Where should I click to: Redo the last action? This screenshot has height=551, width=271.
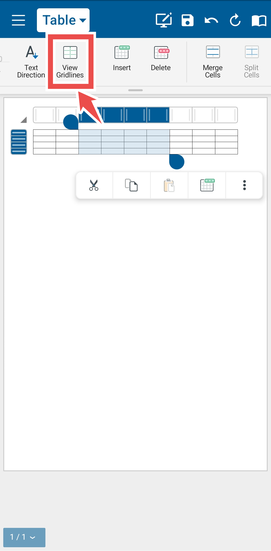(235, 20)
